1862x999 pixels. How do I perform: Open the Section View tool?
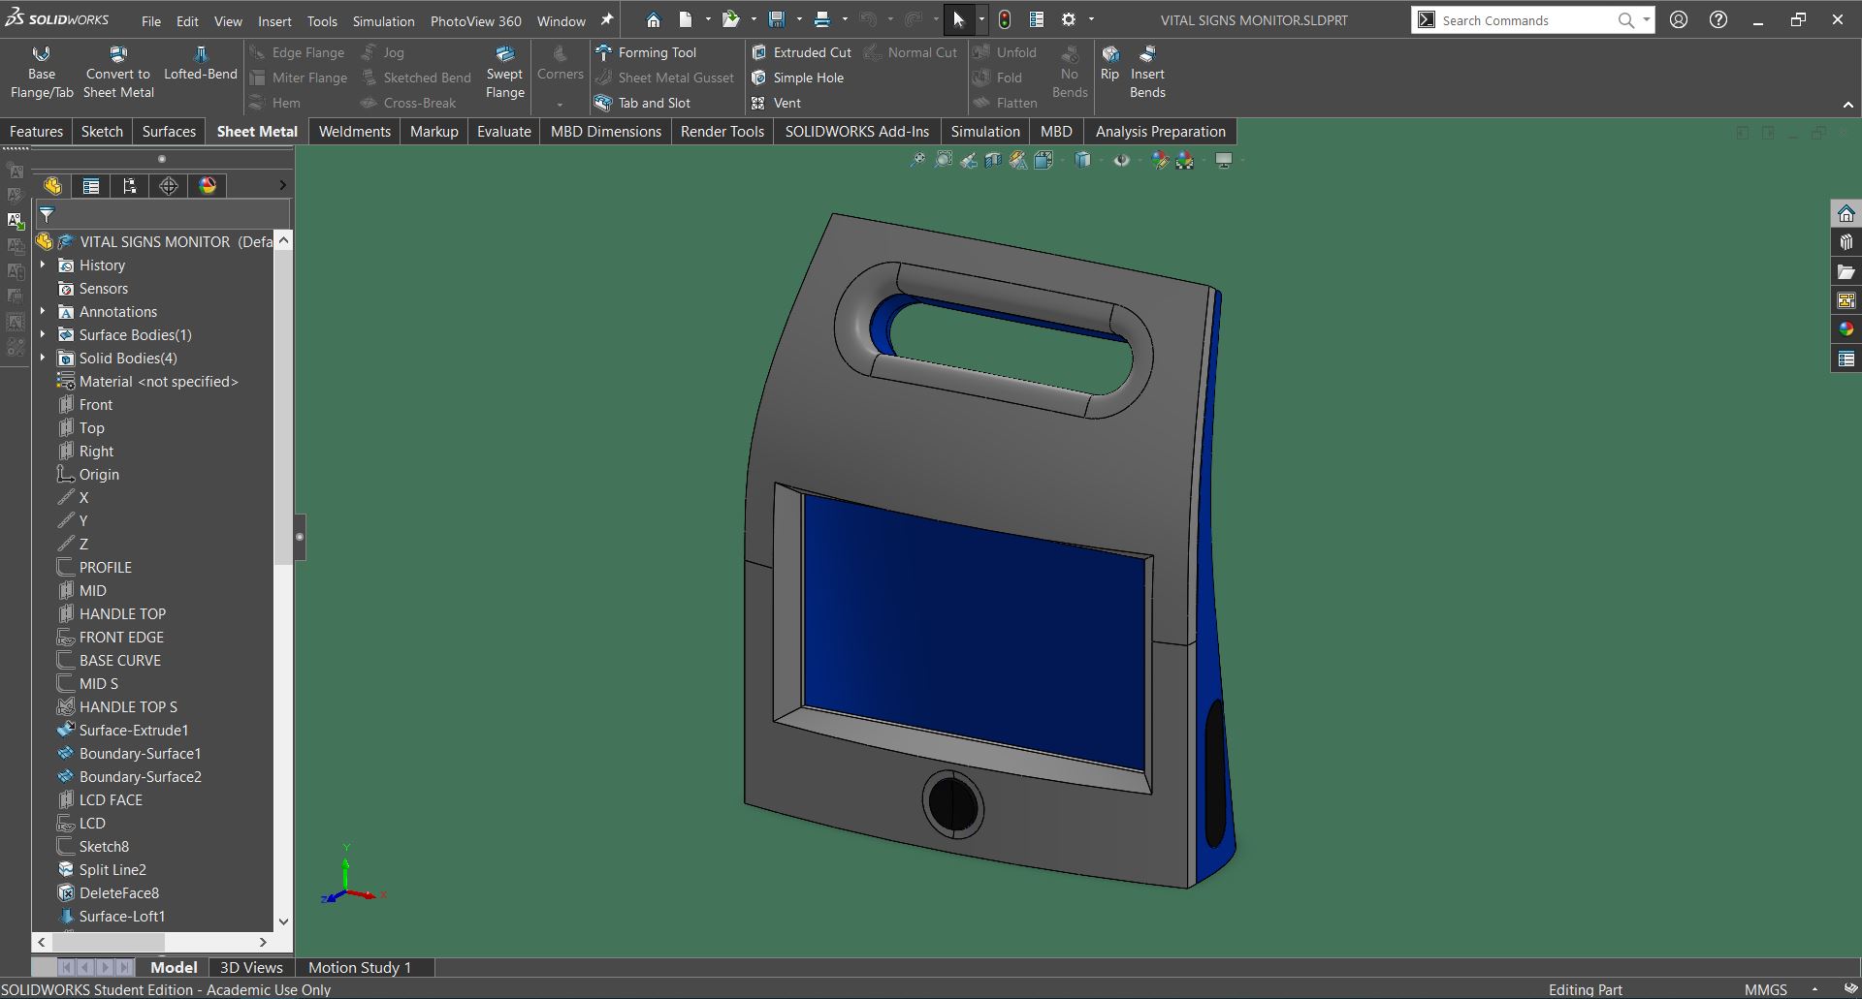(993, 161)
